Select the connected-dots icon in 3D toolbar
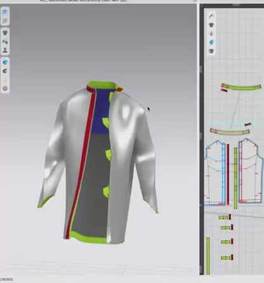This screenshot has height=283, width=264. tap(5, 42)
